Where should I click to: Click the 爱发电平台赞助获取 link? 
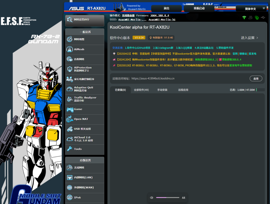(241, 65)
